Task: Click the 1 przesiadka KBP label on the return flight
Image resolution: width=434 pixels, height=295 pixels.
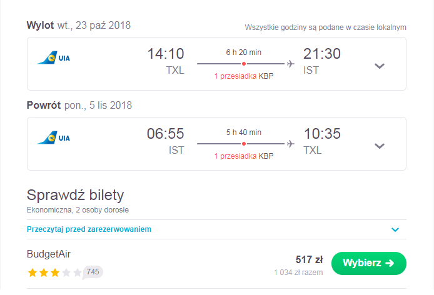Action: tap(244, 156)
